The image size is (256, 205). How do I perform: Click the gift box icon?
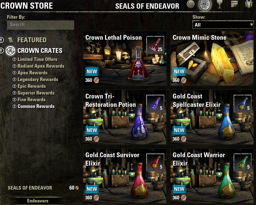[x=249, y=4]
